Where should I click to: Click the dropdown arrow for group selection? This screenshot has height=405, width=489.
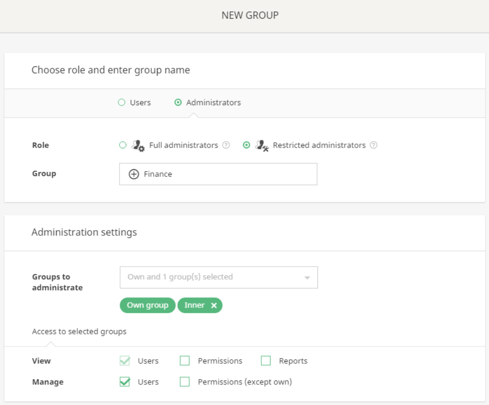tap(307, 278)
